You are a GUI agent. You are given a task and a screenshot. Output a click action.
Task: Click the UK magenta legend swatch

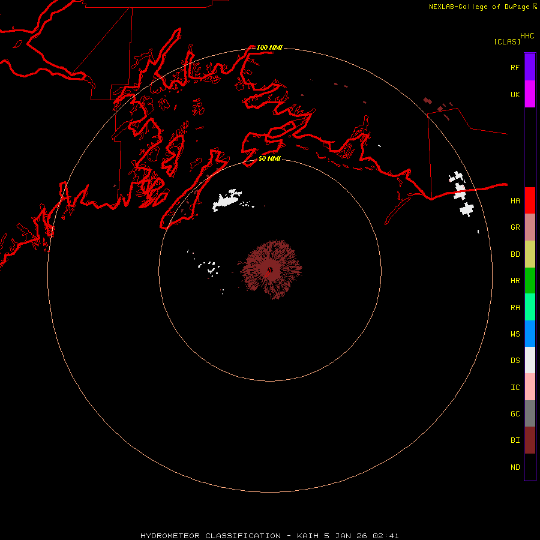(530, 94)
